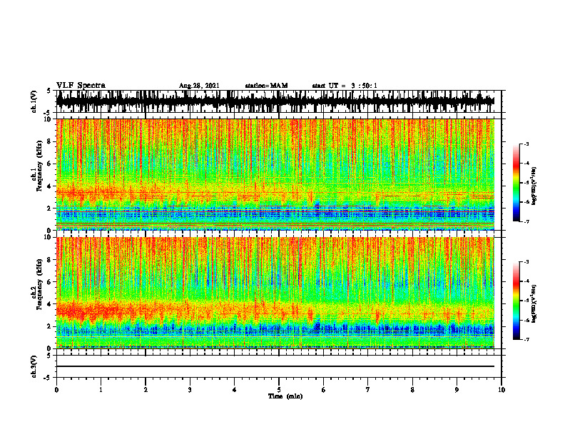Click the date label 'Aug.28, 2021'
Image resolution: width=565 pixels, height=437 pixels.
(x=199, y=86)
